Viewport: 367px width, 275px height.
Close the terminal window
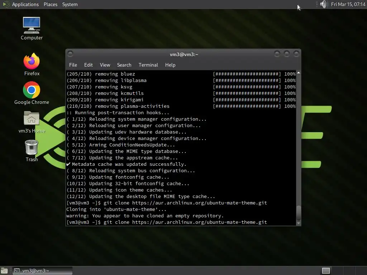click(296, 54)
